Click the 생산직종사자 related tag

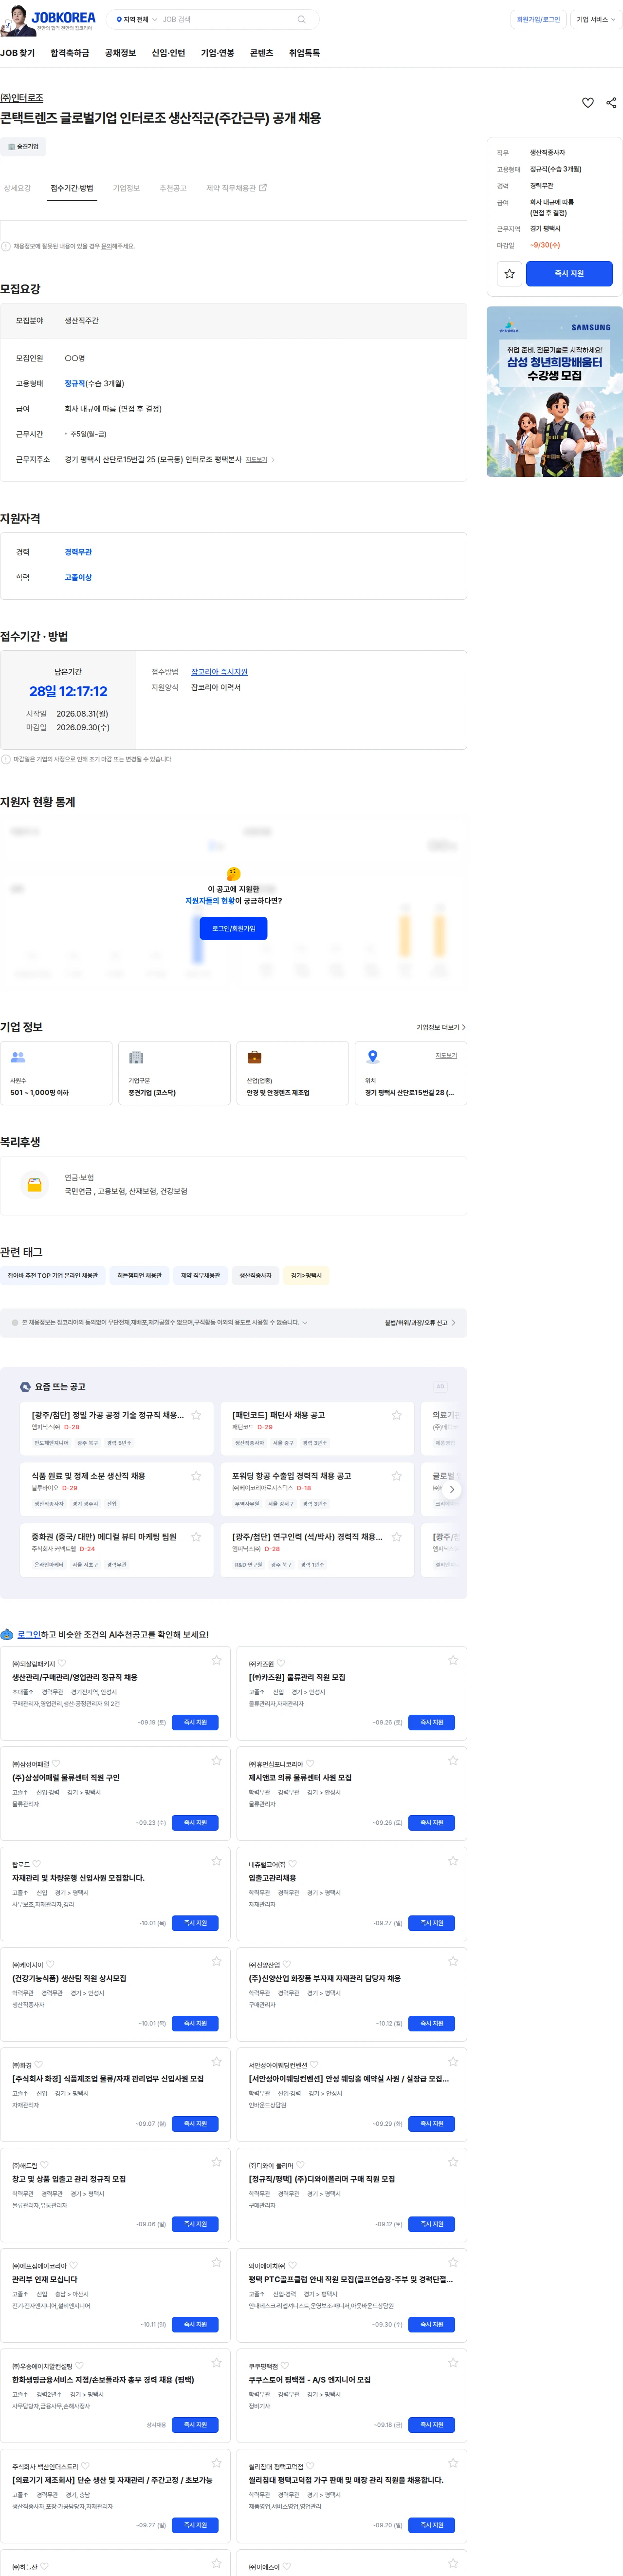tap(256, 1275)
